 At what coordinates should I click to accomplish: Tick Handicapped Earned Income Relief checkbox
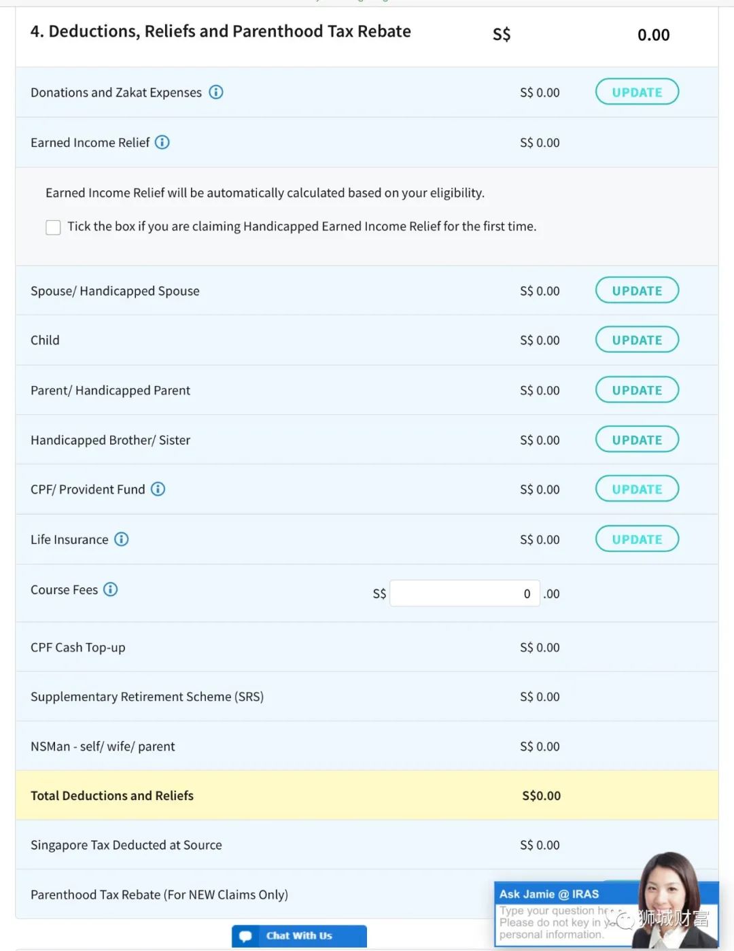pos(53,227)
